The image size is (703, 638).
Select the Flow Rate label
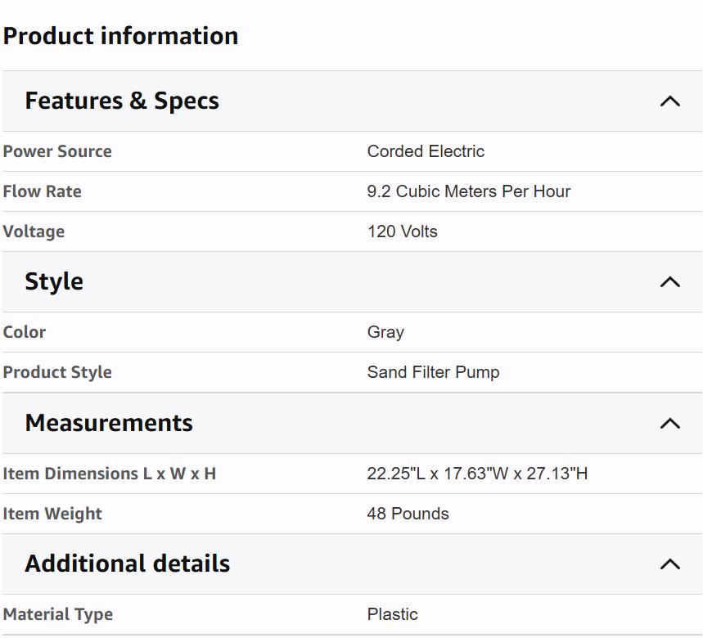pos(43,191)
